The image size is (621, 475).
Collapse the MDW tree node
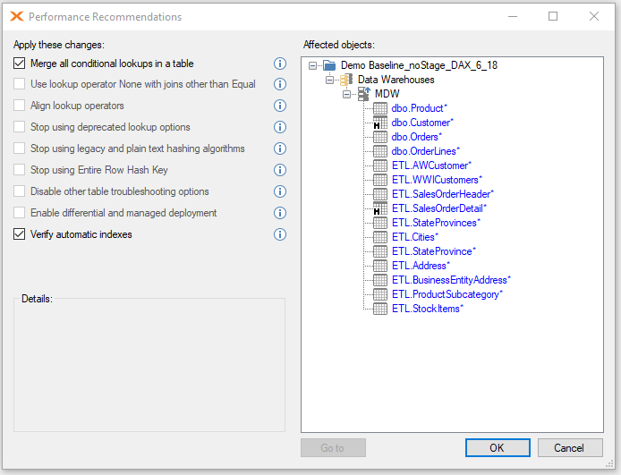[x=347, y=94]
